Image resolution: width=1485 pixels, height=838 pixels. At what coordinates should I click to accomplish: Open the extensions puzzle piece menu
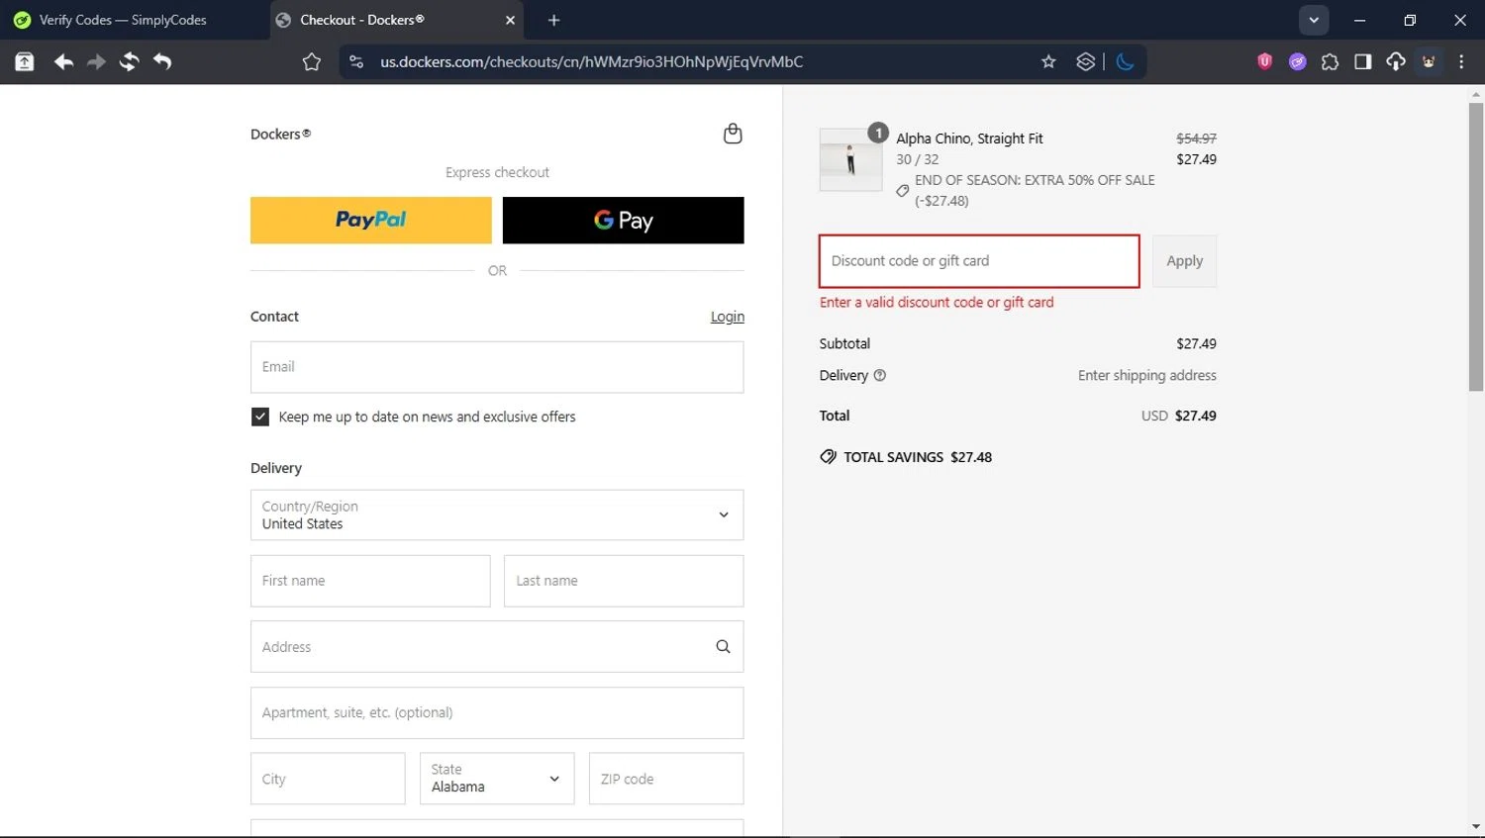[x=1330, y=61]
